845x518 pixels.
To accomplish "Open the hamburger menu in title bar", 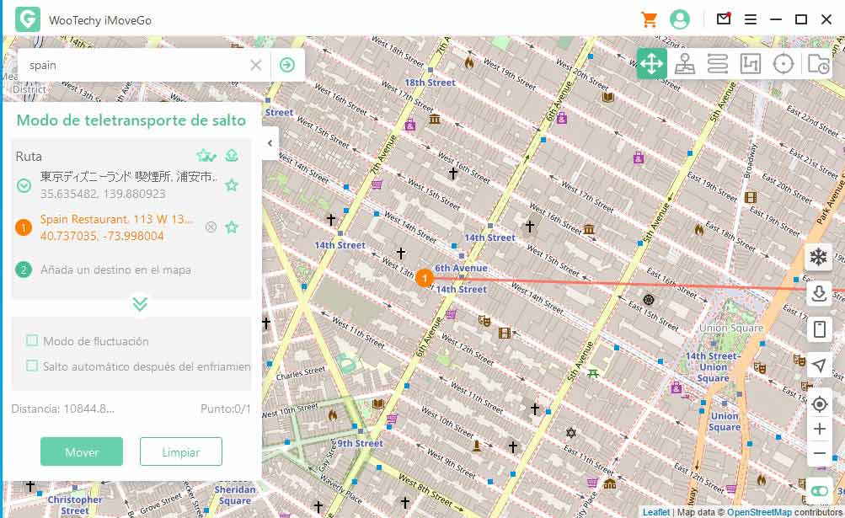I will click(750, 19).
